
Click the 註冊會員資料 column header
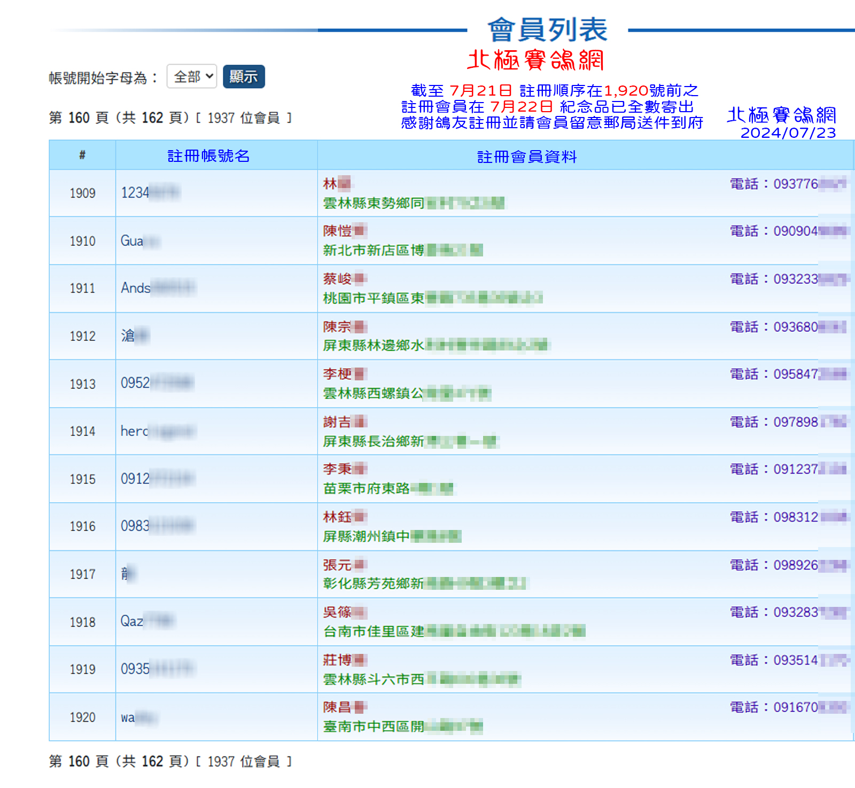click(x=526, y=157)
